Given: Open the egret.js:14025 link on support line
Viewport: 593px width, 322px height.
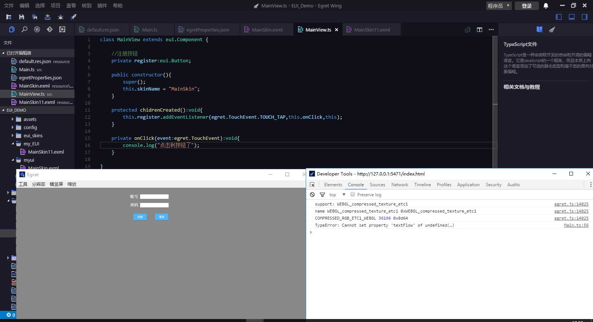Looking at the screenshot, I should click(x=571, y=204).
